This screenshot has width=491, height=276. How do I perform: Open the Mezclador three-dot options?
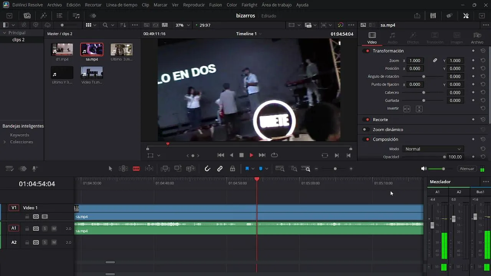(486, 182)
